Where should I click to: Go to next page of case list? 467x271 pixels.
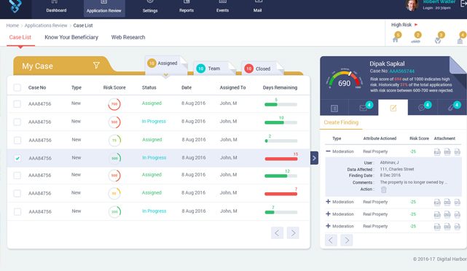click(x=293, y=233)
